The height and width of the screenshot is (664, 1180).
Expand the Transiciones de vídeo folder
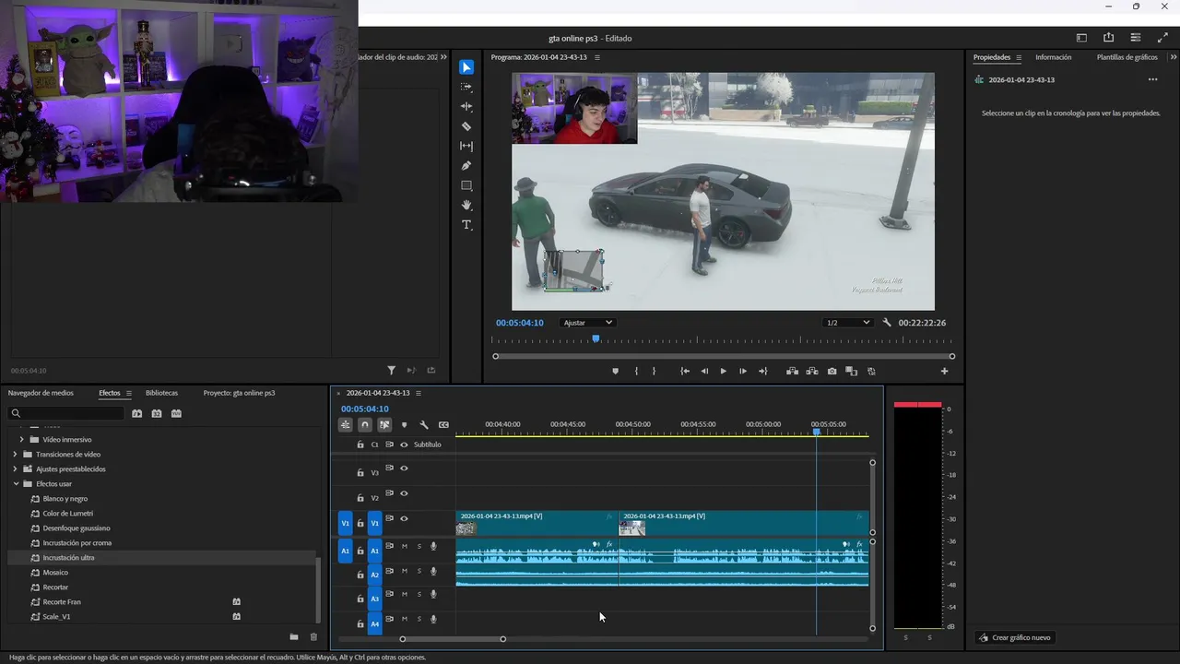point(16,455)
